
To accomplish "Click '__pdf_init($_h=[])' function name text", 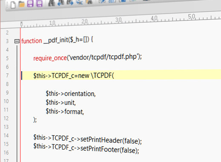I will [x=66, y=40].
